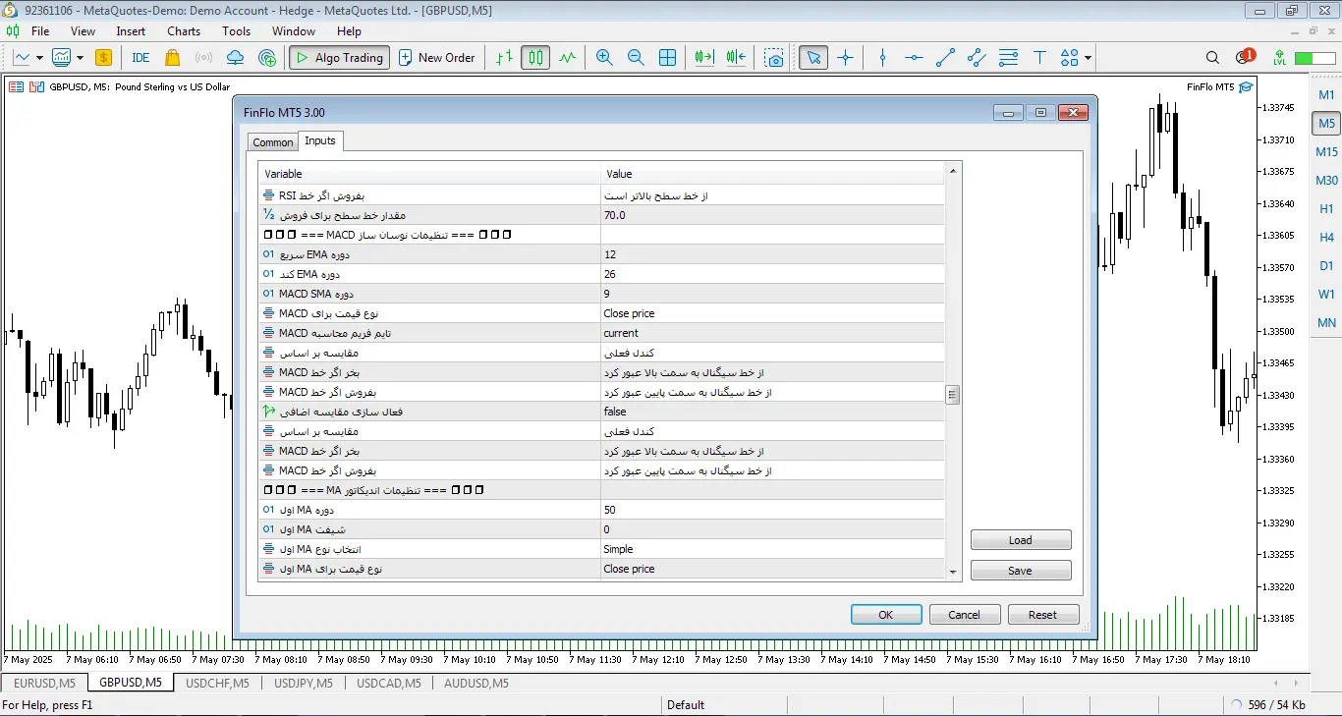
Task: Open the indicators list dropdown arrow
Action: [80, 58]
